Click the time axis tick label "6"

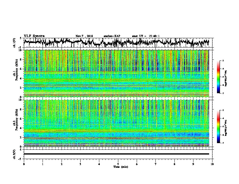click(x=137, y=164)
